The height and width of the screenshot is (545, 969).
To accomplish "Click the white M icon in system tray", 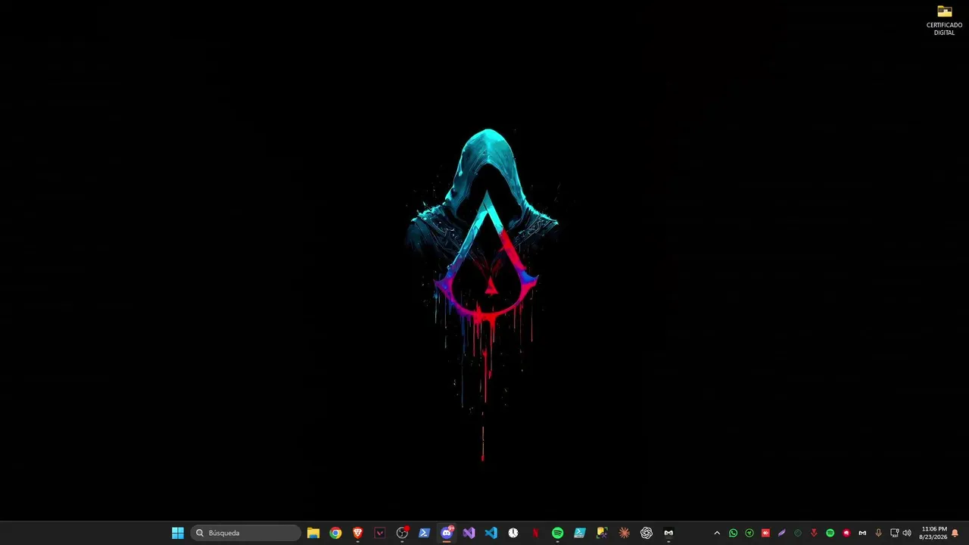I will 862,533.
